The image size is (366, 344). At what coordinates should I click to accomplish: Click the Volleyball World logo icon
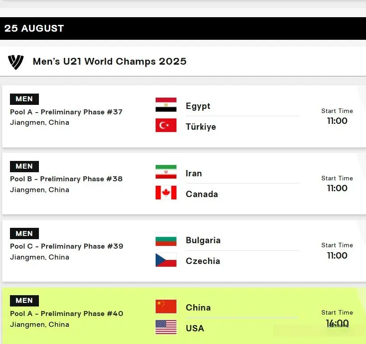pyautogui.click(x=16, y=62)
